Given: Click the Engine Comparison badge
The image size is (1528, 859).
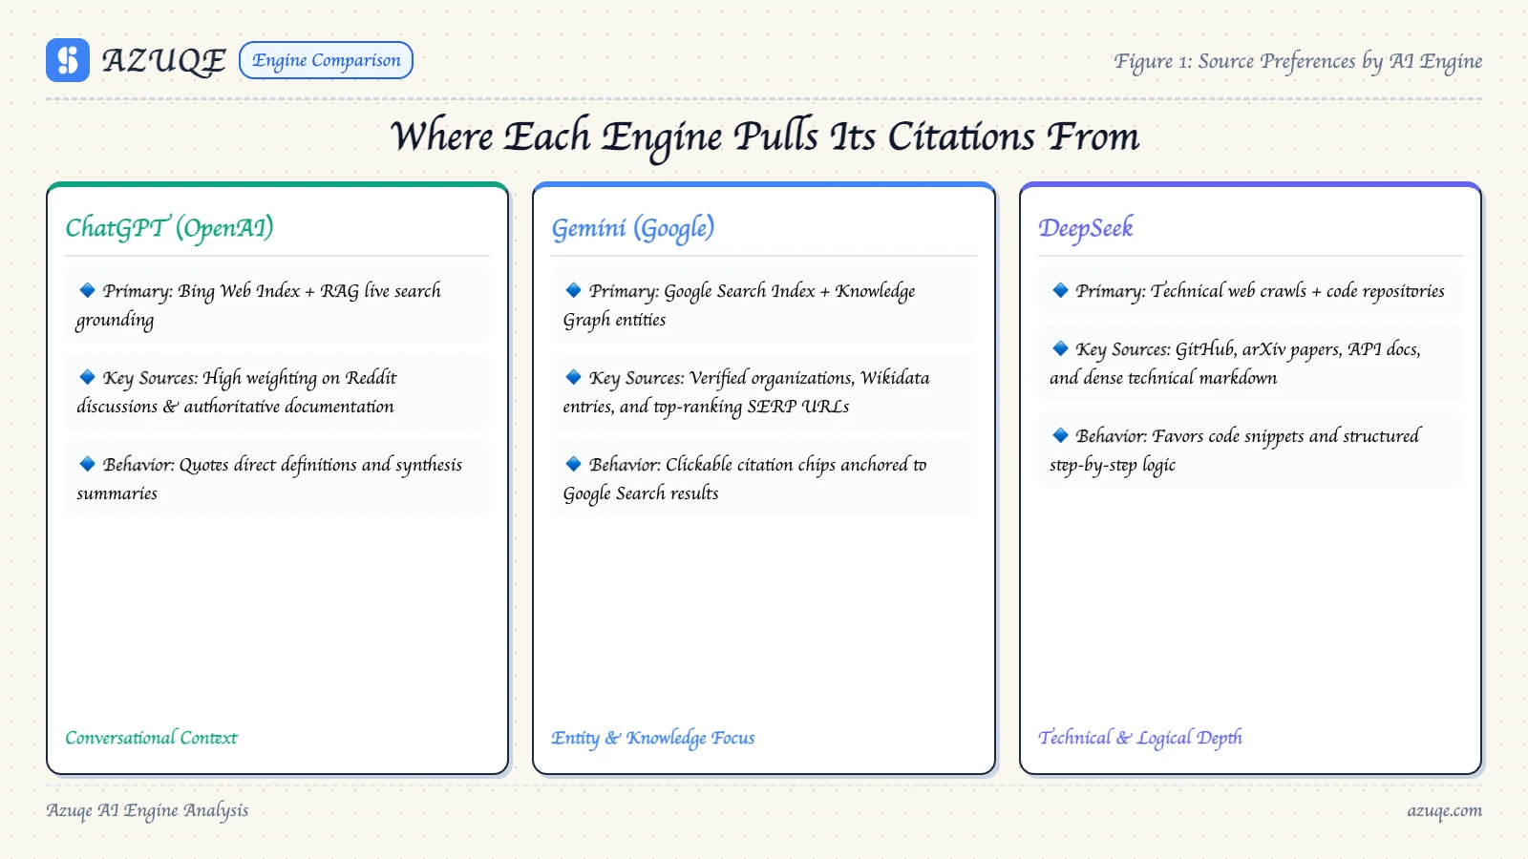Looking at the screenshot, I should click(326, 60).
